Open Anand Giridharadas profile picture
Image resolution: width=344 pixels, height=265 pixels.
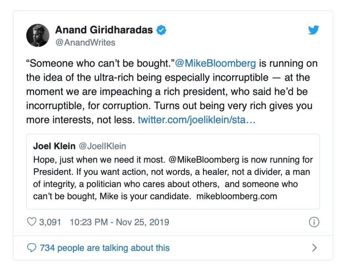click(x=38, y=35)
